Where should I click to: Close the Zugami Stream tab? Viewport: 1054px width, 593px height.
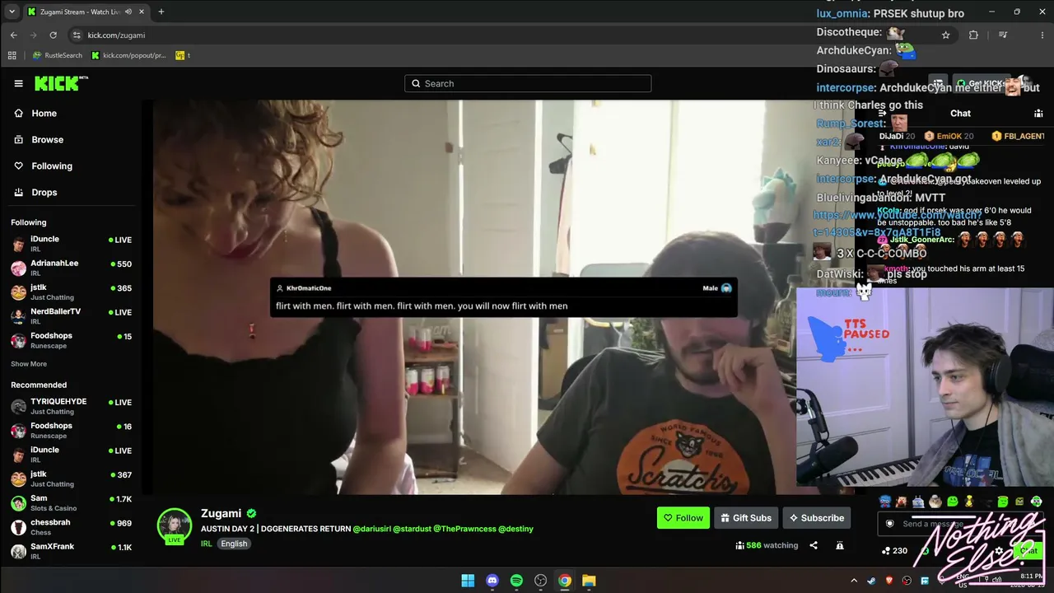(142, 12)
